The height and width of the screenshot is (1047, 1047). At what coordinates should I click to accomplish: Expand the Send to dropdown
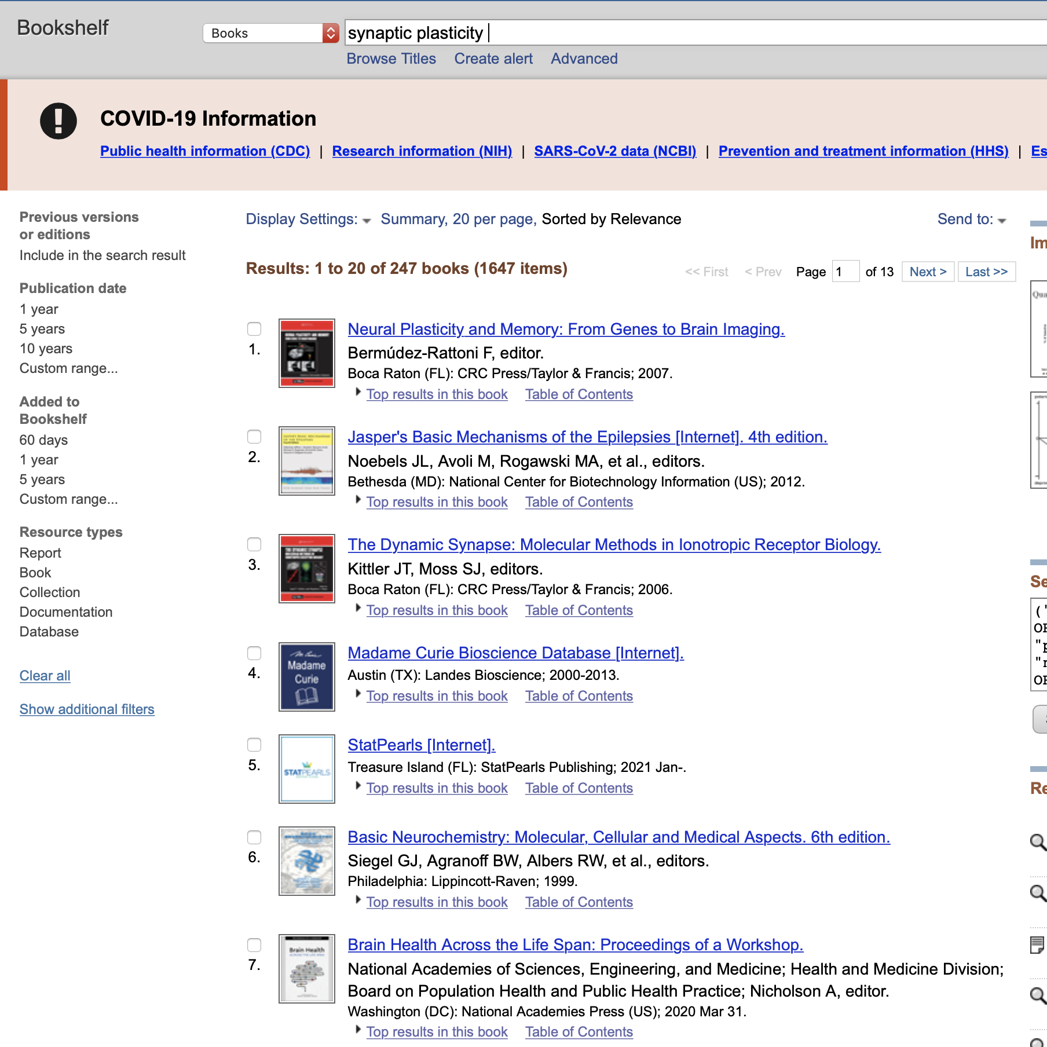(x=972, y=219)
